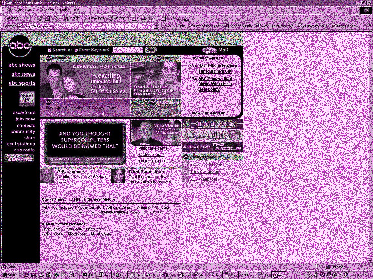Open the David Blaine Frozen in Time image

click(x=156, y=80)
